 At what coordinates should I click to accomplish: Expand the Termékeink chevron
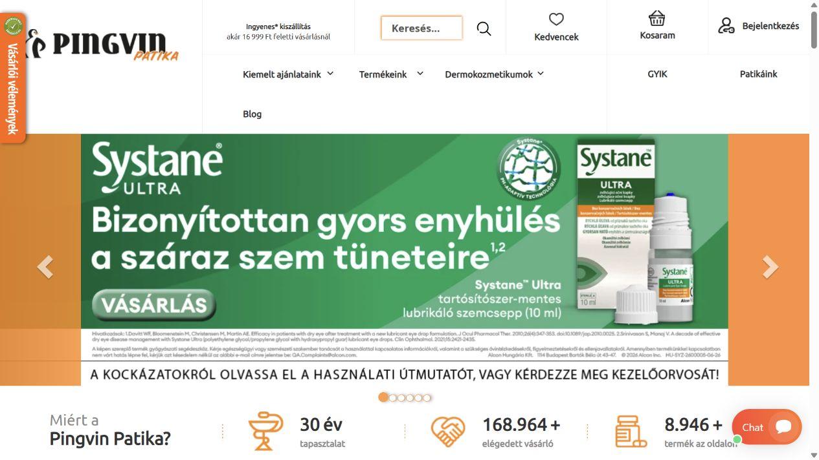click(420, 74)
